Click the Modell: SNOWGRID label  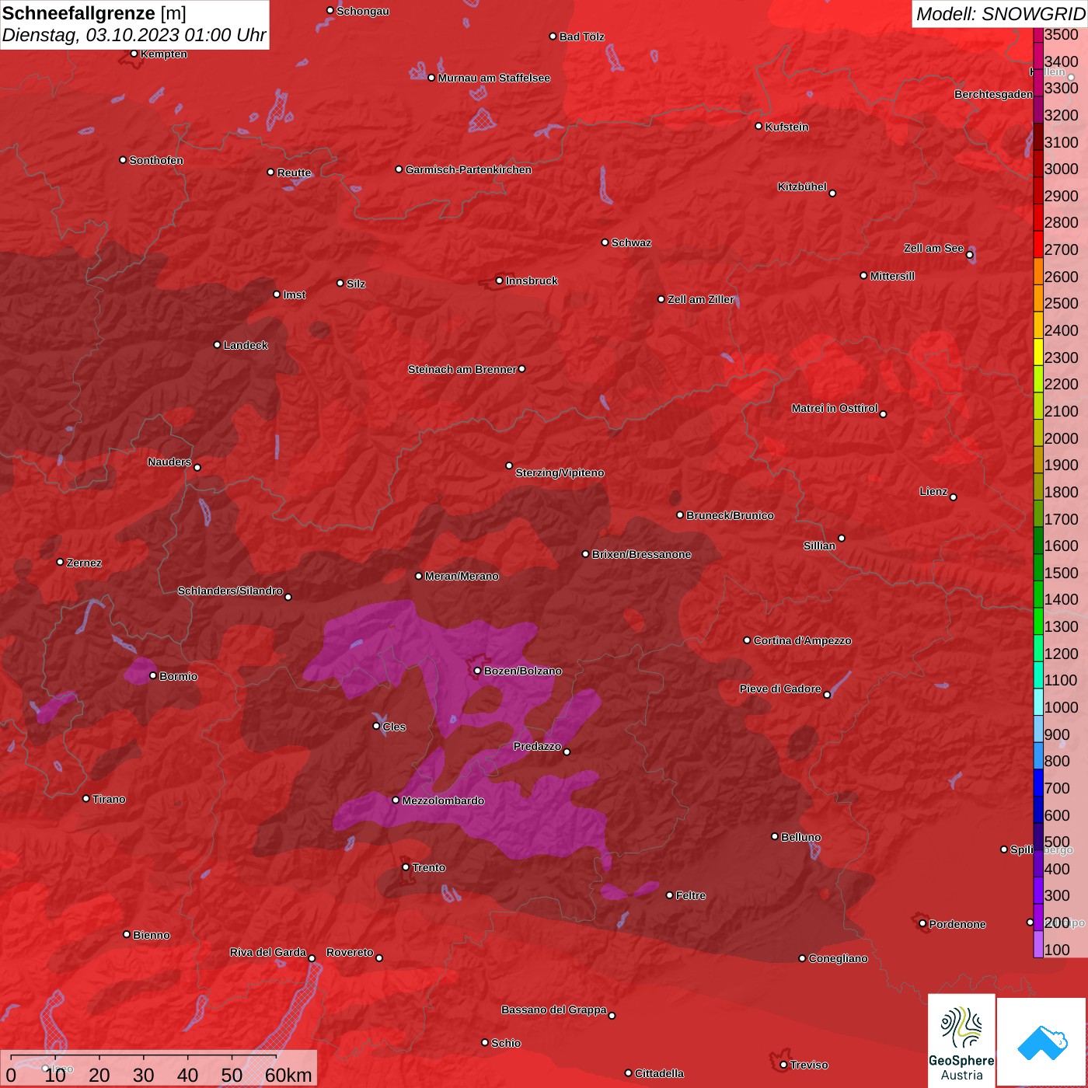click(1000, 14)
